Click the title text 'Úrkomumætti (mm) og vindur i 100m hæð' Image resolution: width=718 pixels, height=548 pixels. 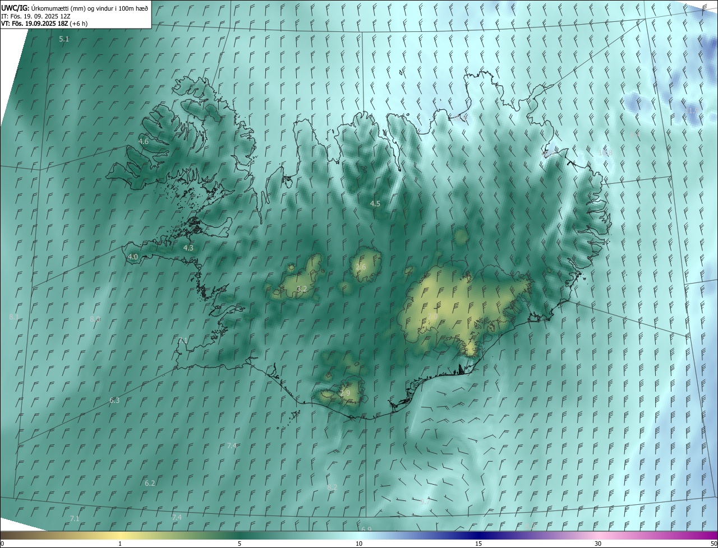pyautogui.click(x=89, y=7)
